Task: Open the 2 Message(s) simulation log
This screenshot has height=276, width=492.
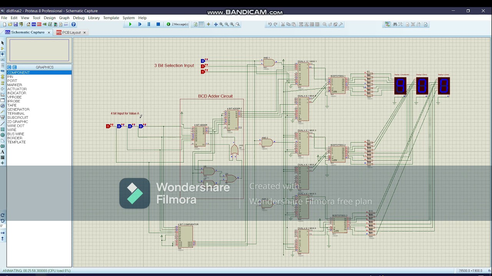Action: [x=178, y=24]
